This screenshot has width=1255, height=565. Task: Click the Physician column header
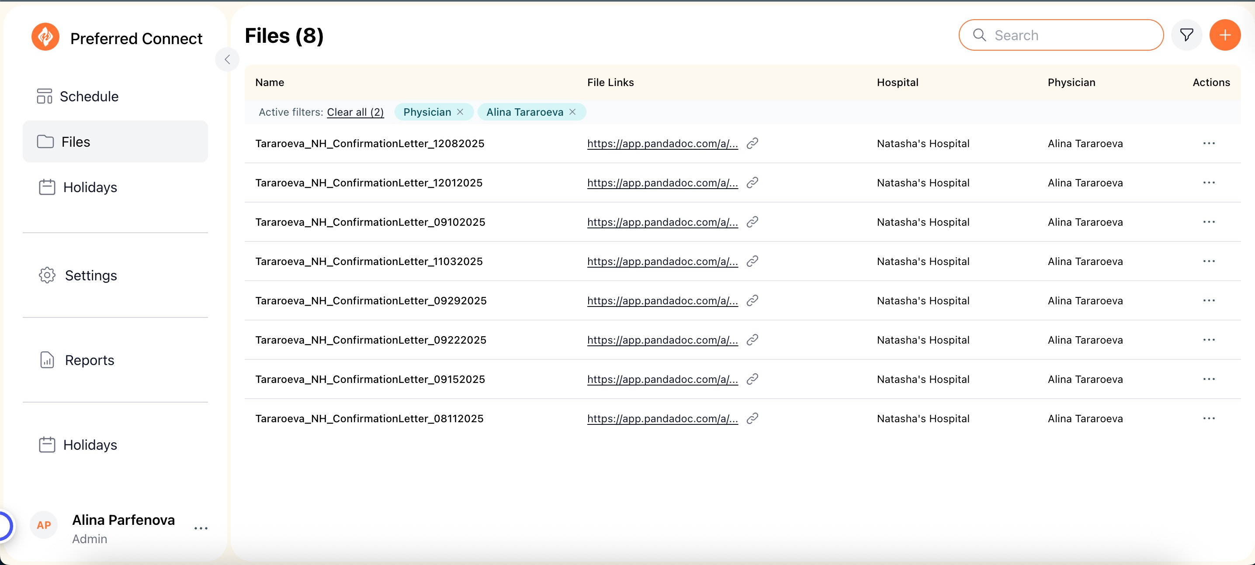pos(1071,82)
